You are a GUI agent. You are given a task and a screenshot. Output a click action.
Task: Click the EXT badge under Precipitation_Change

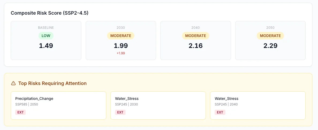(x=20, y=112)
